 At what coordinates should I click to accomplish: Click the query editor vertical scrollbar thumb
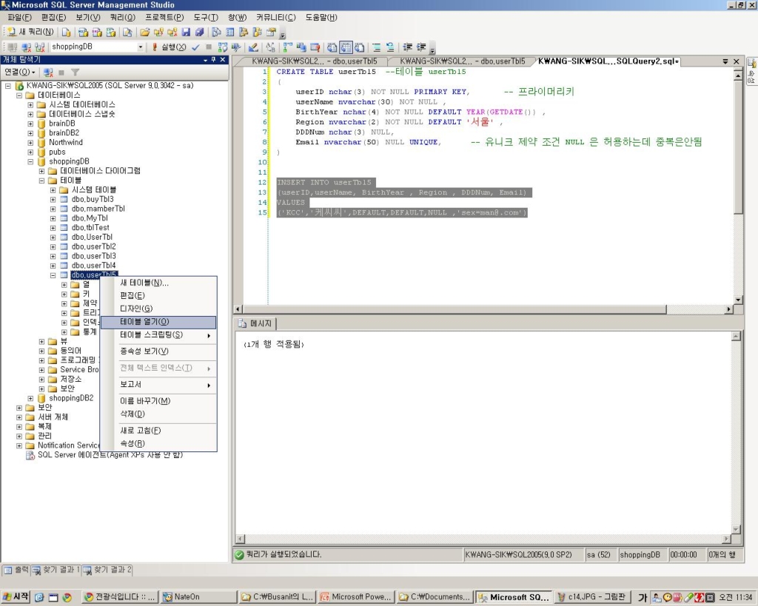pos(738,147)
